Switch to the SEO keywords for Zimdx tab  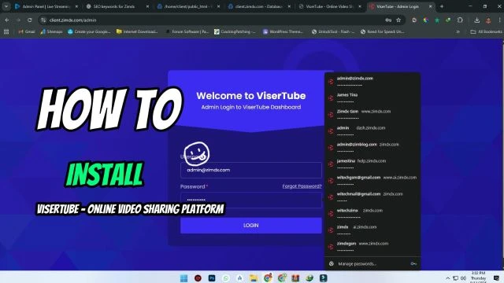click(117, 6)
